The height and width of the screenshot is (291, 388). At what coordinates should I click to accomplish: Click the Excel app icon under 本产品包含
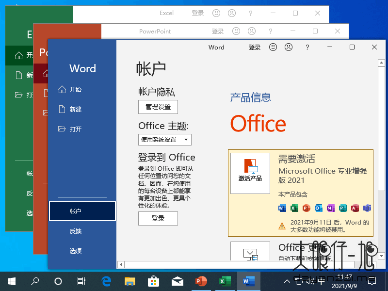pyautogui.click(x=294, y=208)
